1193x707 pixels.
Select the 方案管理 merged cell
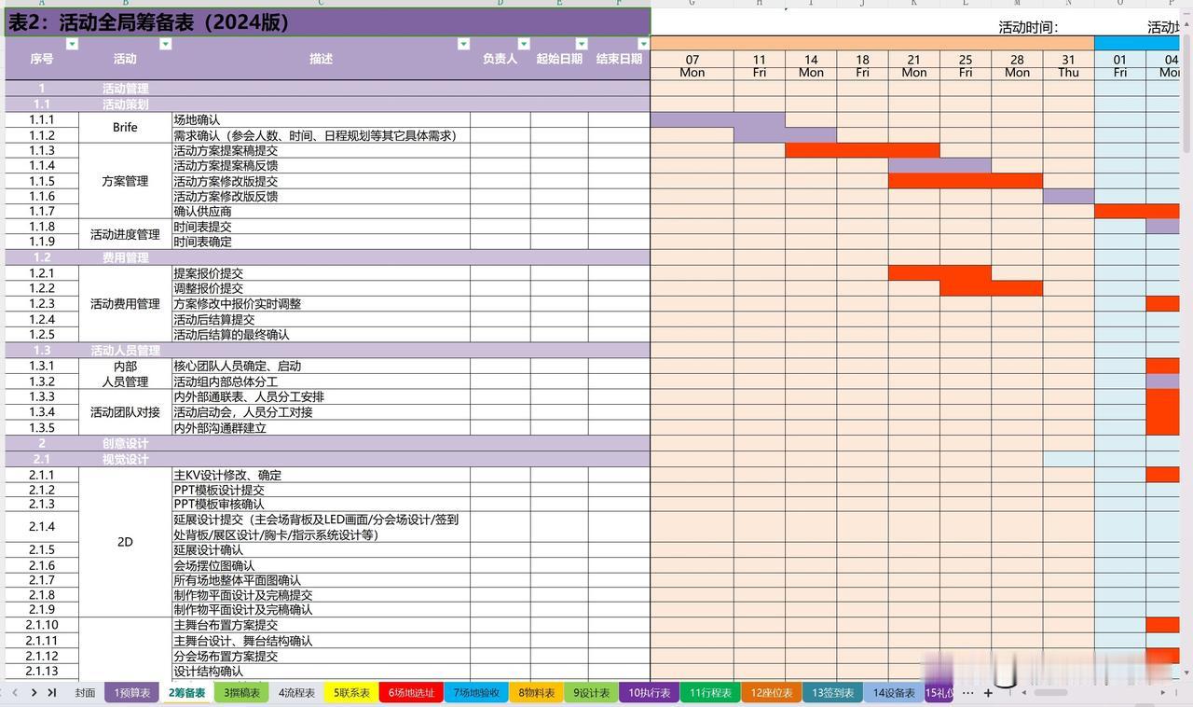(125, 181)
